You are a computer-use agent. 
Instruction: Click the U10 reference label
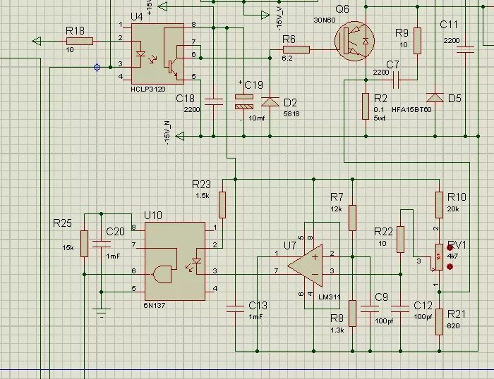tap(153, 216)
